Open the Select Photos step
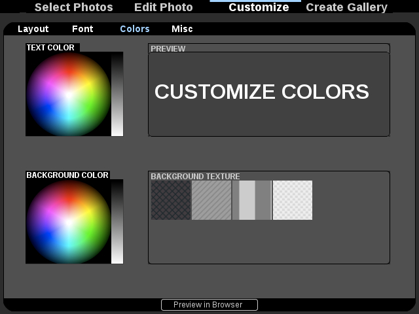This screenshot has width=419, height=314. tap(74, 7)
